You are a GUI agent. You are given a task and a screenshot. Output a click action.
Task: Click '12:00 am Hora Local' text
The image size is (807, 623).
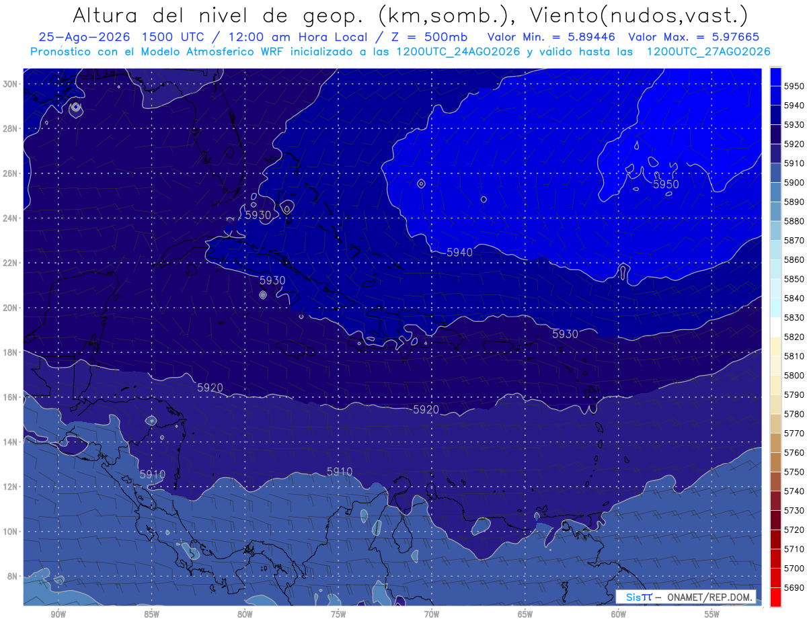point(298,38)
